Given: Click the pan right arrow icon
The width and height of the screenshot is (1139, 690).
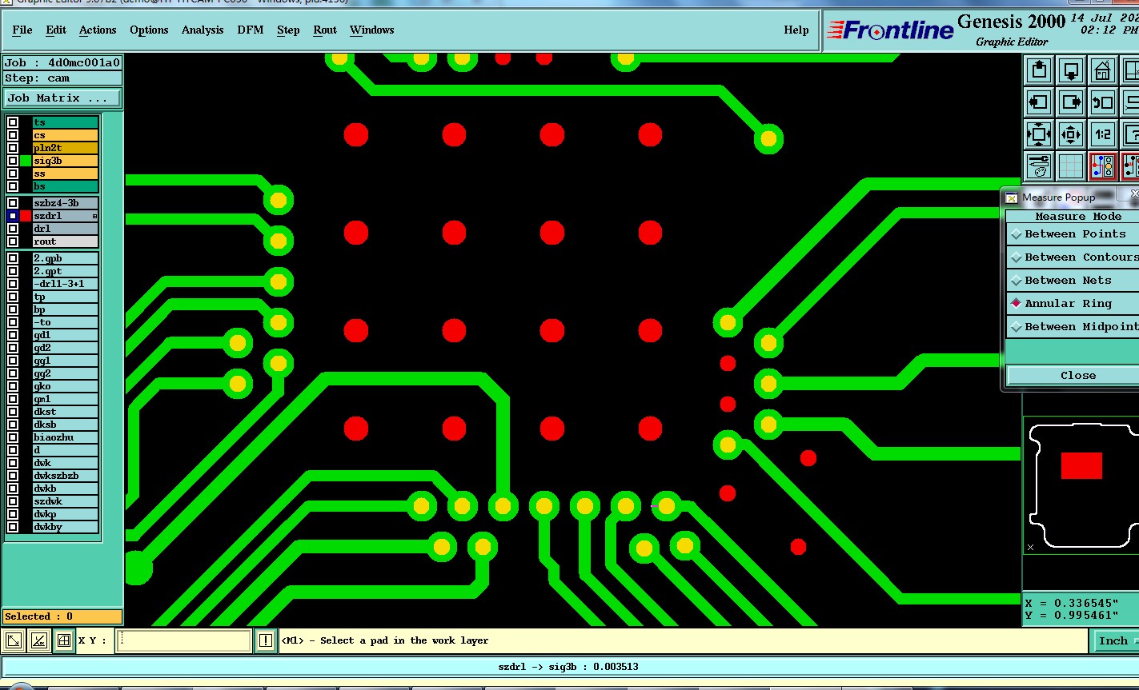Looking at the screenshot, I should pyautogui.click(x=1071, y=102).
